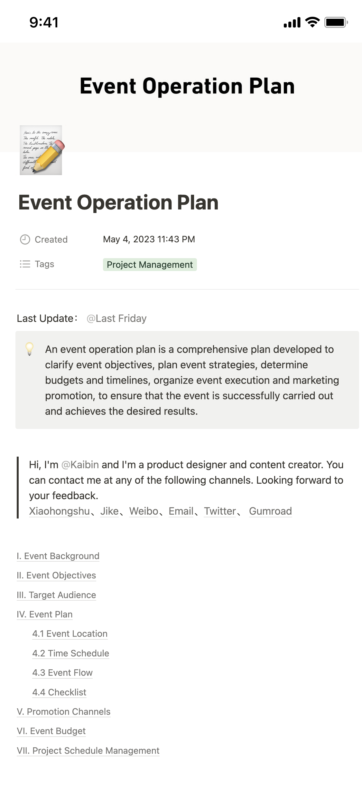Tap the battery status icon
Viewport: 362px width, 785px height.
pos(336,22)
